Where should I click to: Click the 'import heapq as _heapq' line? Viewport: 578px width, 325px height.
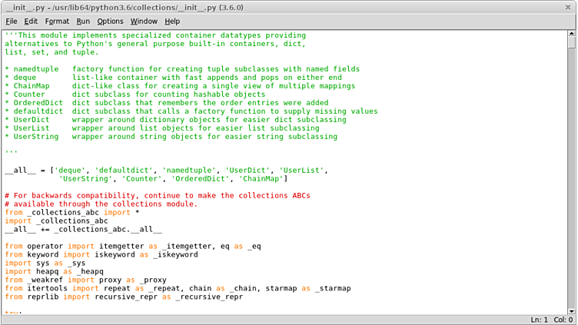coord(54,271)
